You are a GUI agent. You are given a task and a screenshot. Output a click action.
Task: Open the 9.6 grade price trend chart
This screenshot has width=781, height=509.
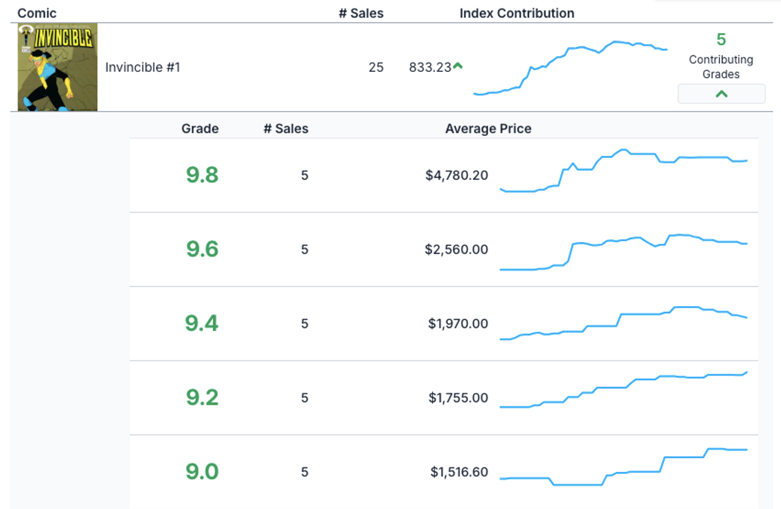pyautogui.click(x=624, y=251)
